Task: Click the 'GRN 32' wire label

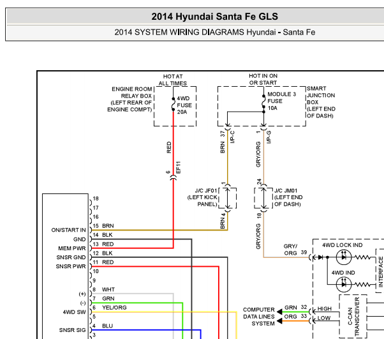Action: 295,307
